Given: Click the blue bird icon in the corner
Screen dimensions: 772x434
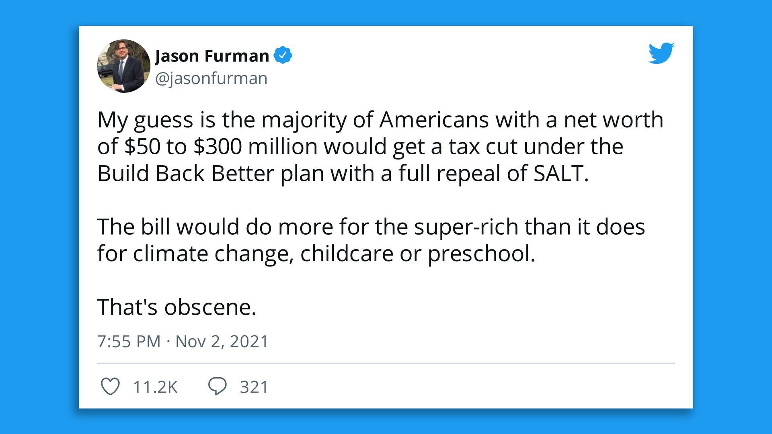Looking at the screenshot, I should (661, 53).
